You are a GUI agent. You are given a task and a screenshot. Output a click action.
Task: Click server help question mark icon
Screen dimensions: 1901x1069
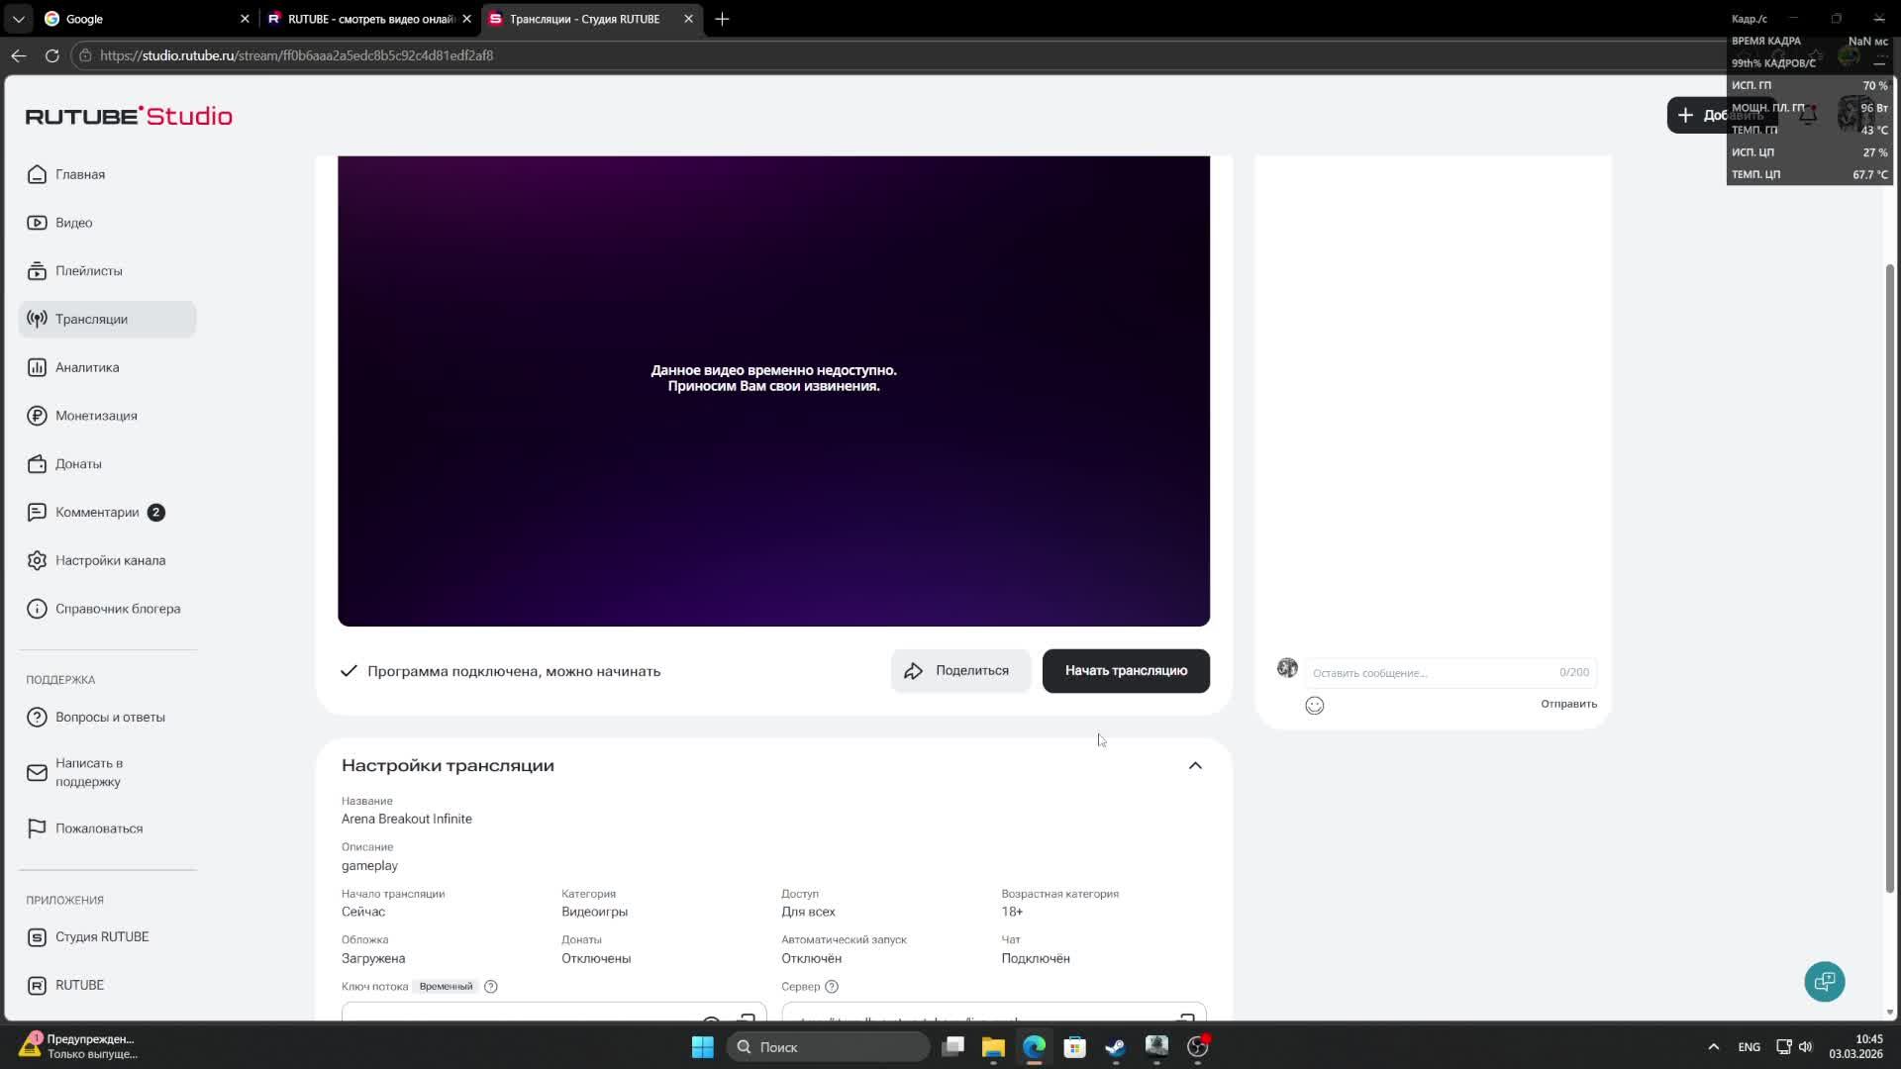(832, 987)
